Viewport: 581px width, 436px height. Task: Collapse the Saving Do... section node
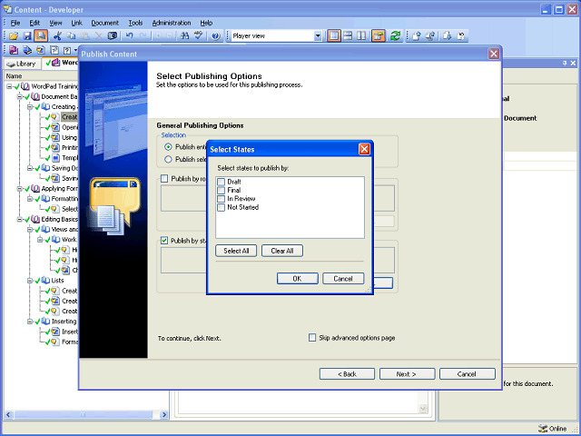[30, 168]
